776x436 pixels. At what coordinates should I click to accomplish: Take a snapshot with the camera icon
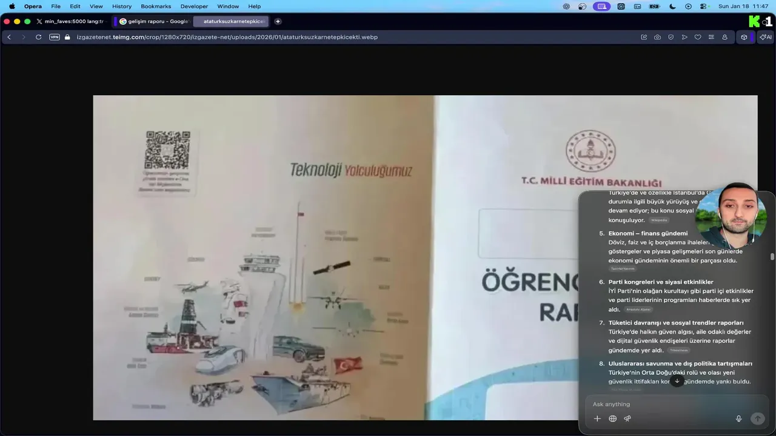[x=657, y=37]
